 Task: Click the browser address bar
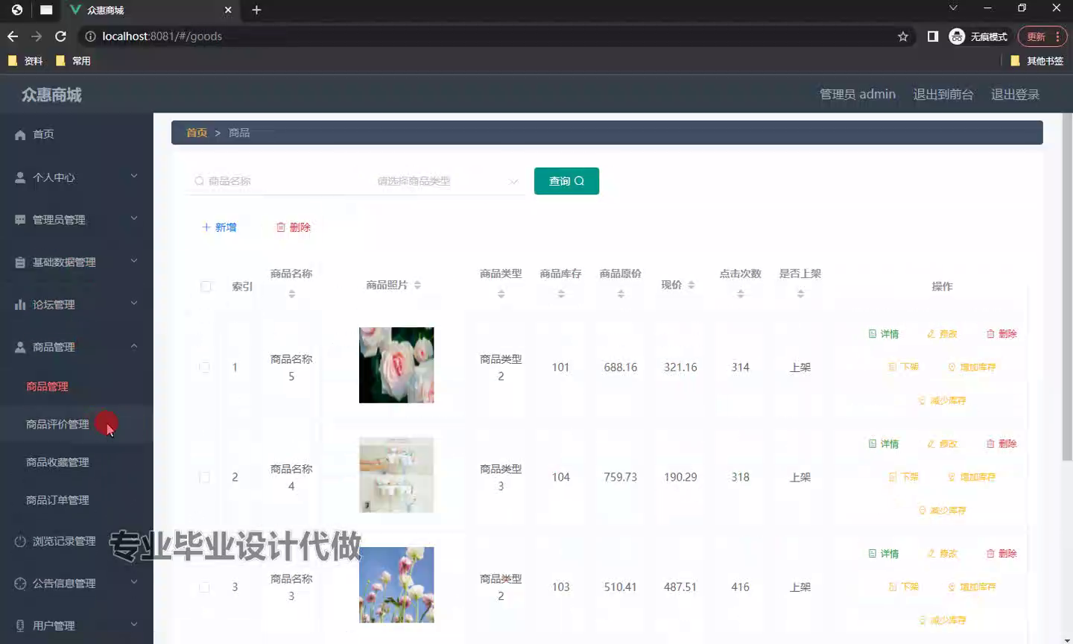tap(492, 37)
